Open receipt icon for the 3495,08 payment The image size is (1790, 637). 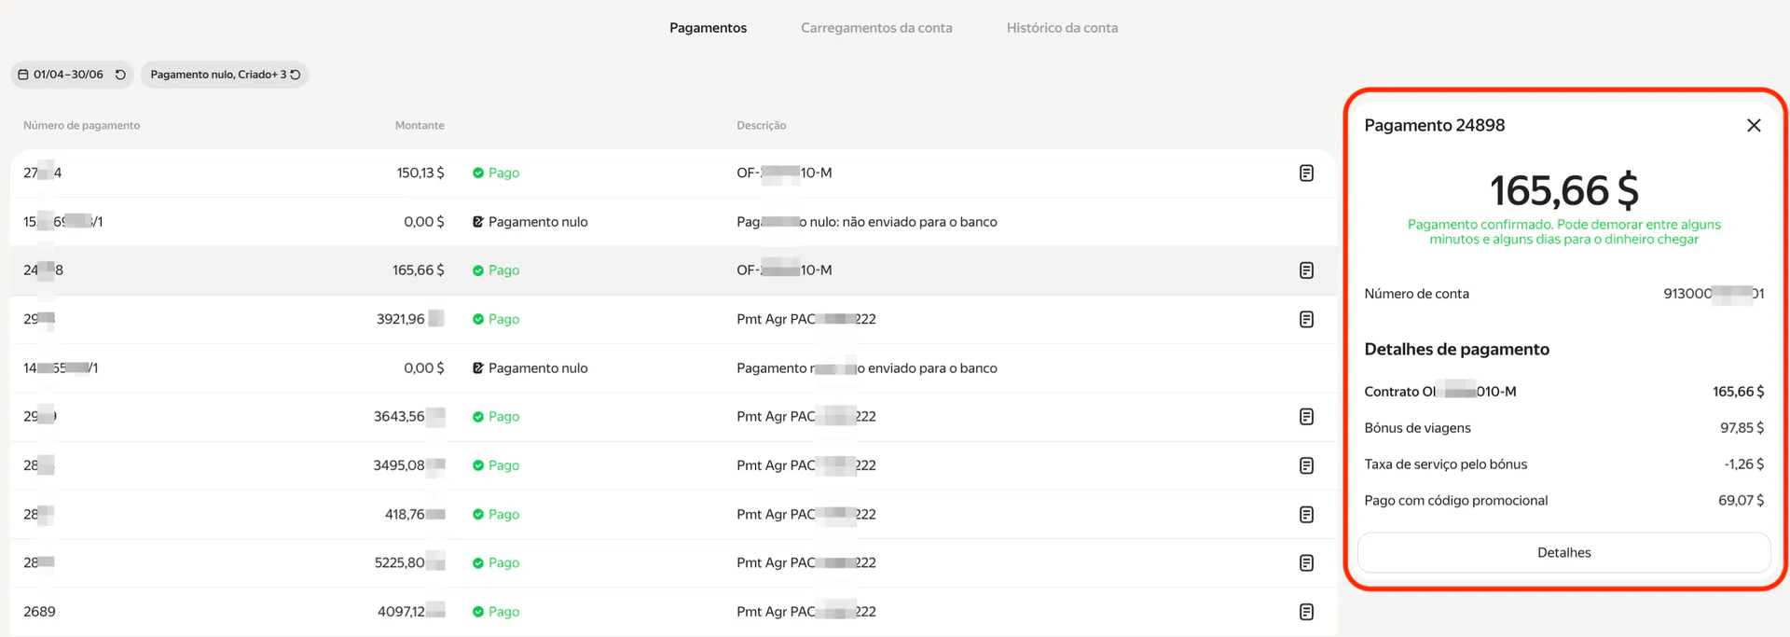point(1306,465)
